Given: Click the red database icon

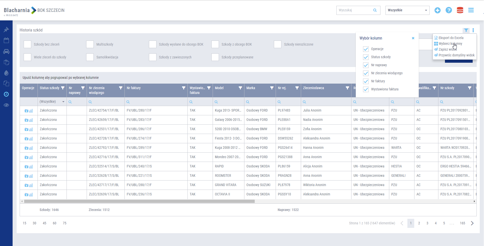Looking at the screenshot, I should (460, 10).
